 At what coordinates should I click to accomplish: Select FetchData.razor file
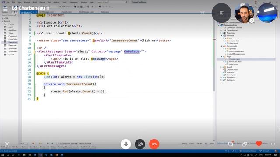(x=235, y=62)
